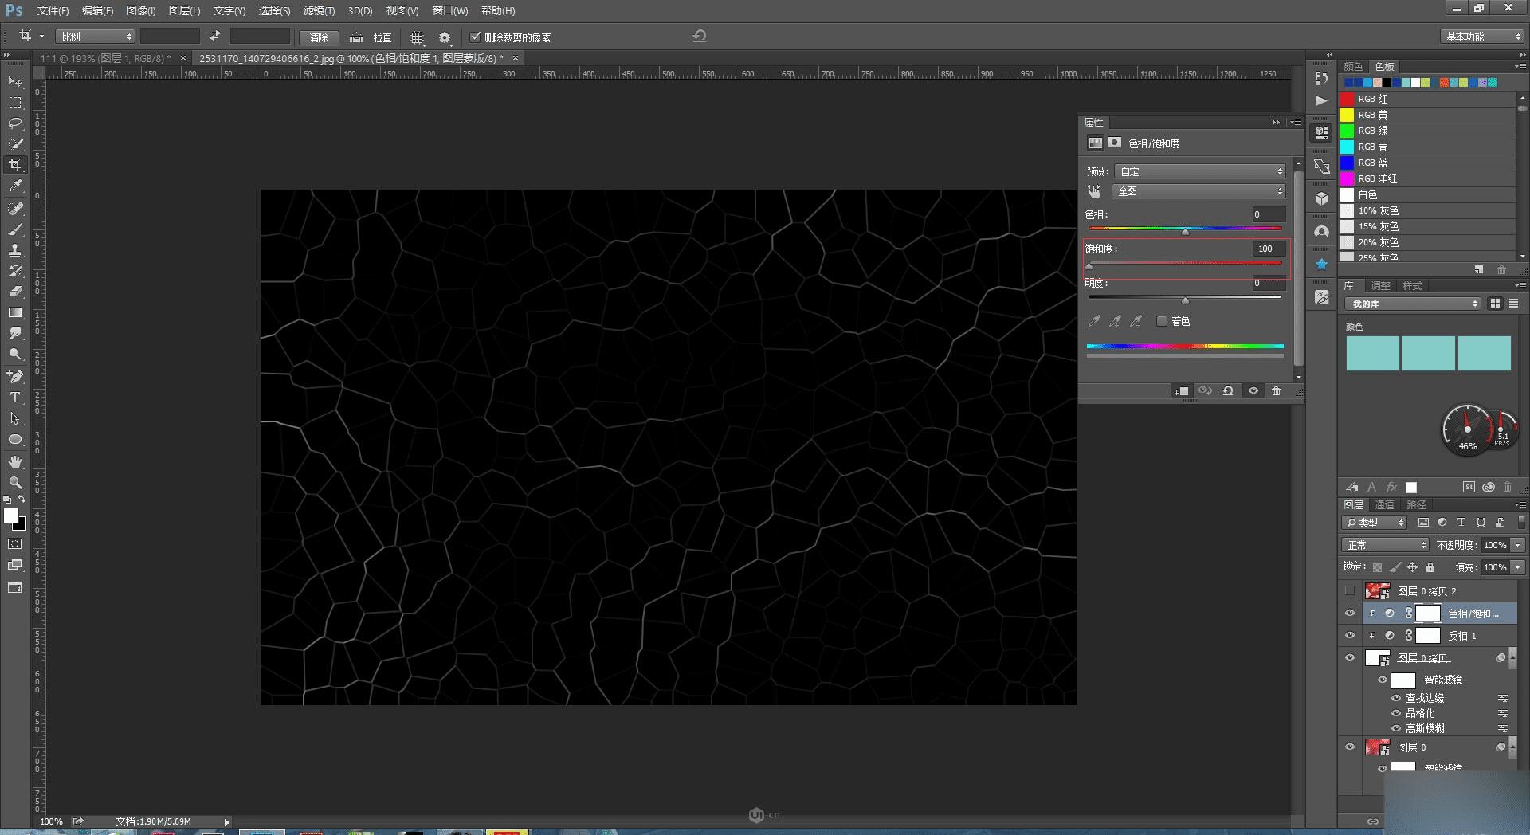Image resolution: width=1530 pixels, height=835 pixels.
Task: Select the Eyedropper tool in toolbox
Action: pos(15,186)
